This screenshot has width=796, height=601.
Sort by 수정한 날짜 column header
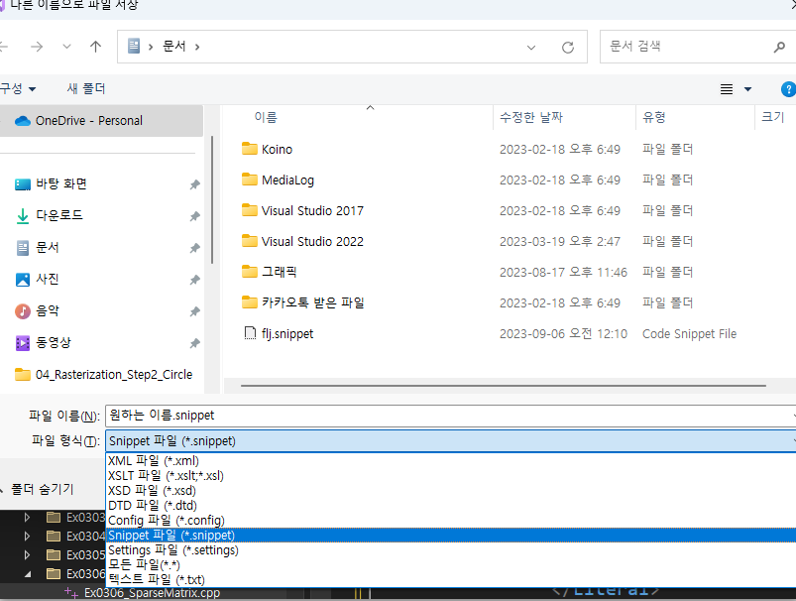pyautogui.click(x=531, y=117)
